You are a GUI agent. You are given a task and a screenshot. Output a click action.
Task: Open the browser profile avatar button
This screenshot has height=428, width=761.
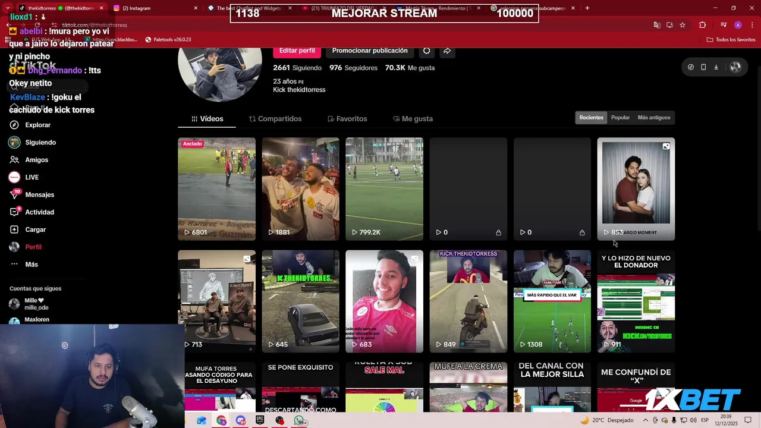pos(738,25)
